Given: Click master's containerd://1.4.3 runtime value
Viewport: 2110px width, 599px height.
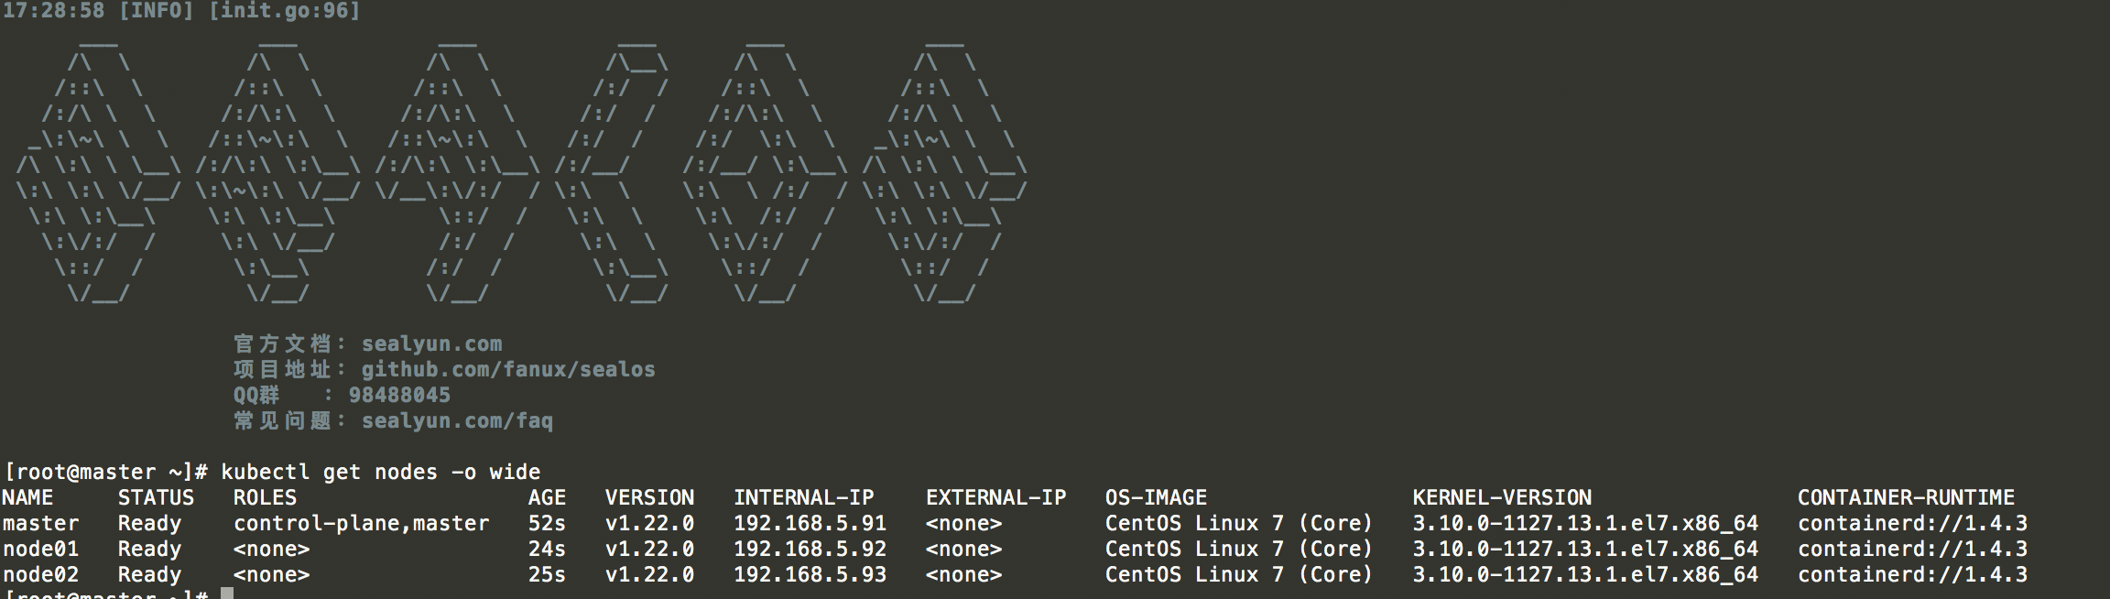Looking at the screenshot, I should [1912, 524].
